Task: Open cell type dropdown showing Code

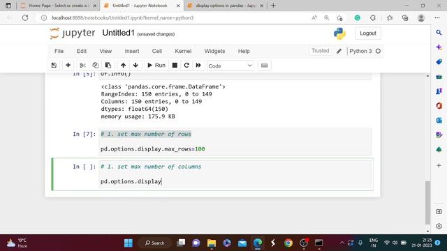Action: [x=230, y=66]
